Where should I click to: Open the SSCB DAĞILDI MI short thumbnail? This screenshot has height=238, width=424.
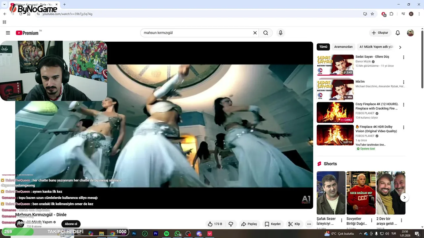coord(361,193)
